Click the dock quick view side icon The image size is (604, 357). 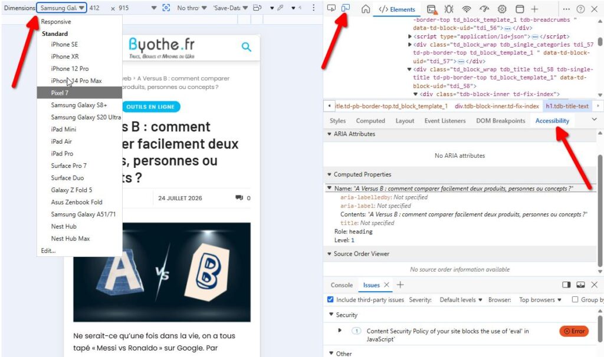click(566, 285)
